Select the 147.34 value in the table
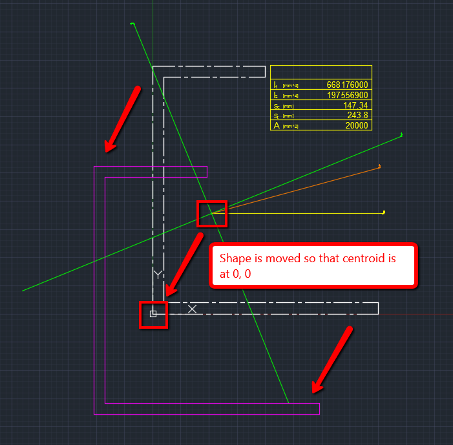The height and width of the screenshot is (445, 453). click(355, 105)
